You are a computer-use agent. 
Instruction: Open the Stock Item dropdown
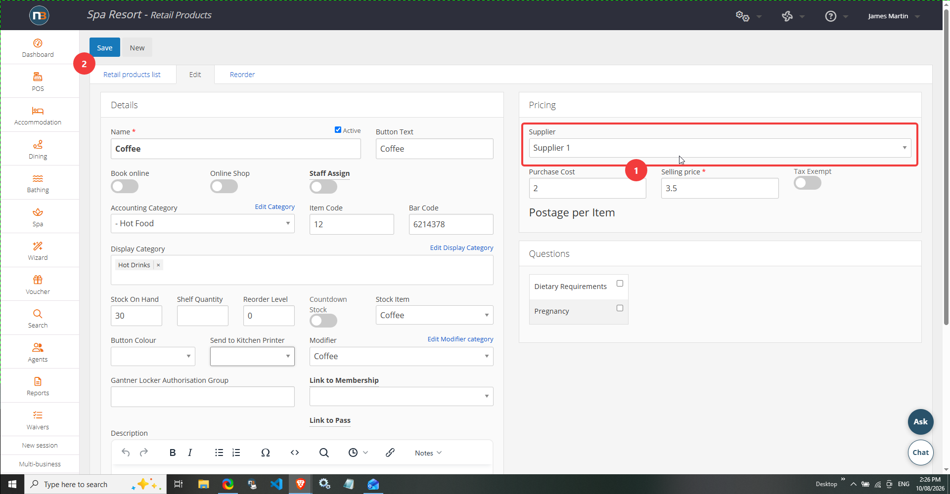click(x=435, y=315)
